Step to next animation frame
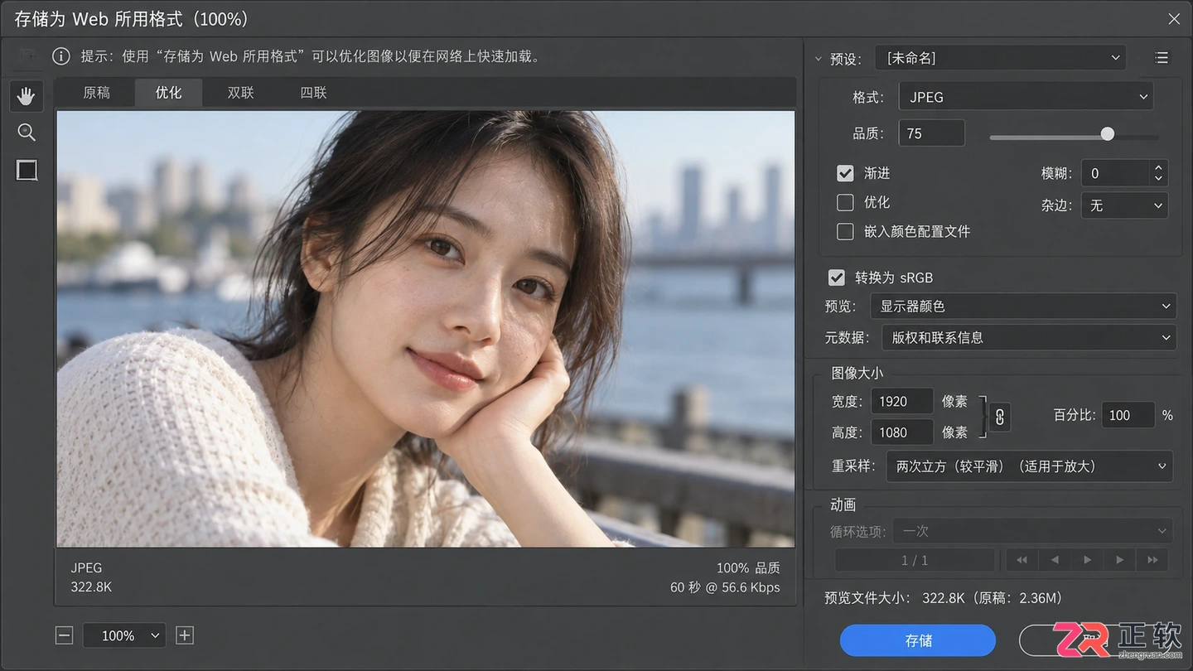 [1119, 560]
